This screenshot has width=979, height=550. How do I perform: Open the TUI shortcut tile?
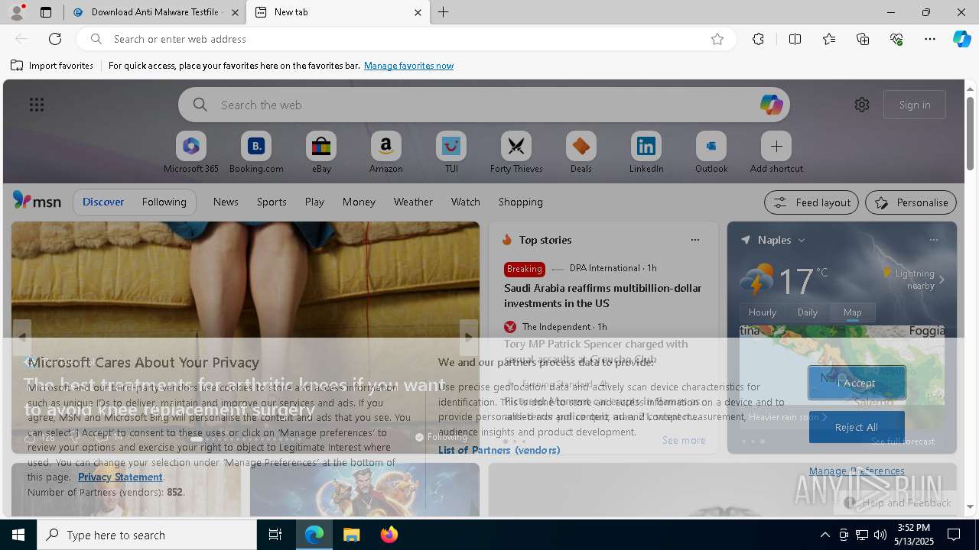[x=451, y=153]
